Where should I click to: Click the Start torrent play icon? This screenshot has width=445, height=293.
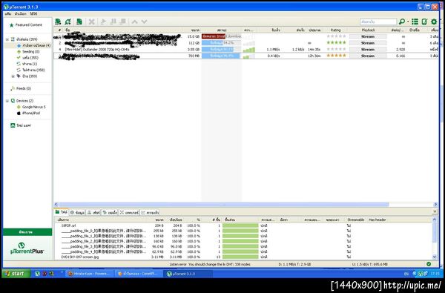click(x=103, y=22)
